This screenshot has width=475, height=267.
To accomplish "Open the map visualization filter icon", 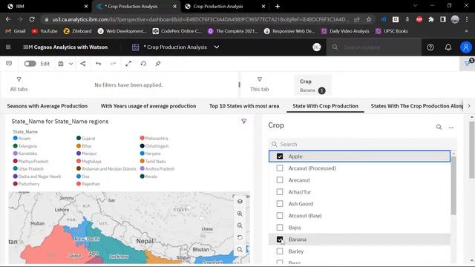I will [x=244, y=121].
